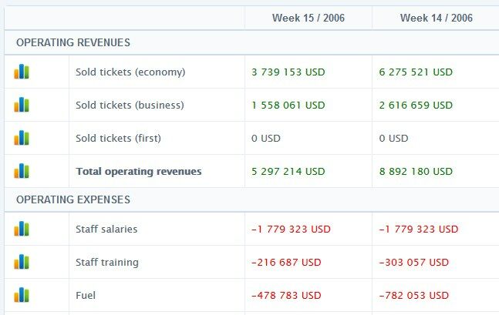Open chart icon for Staff training
Screen dimensions: 499x315
(22, 262)
